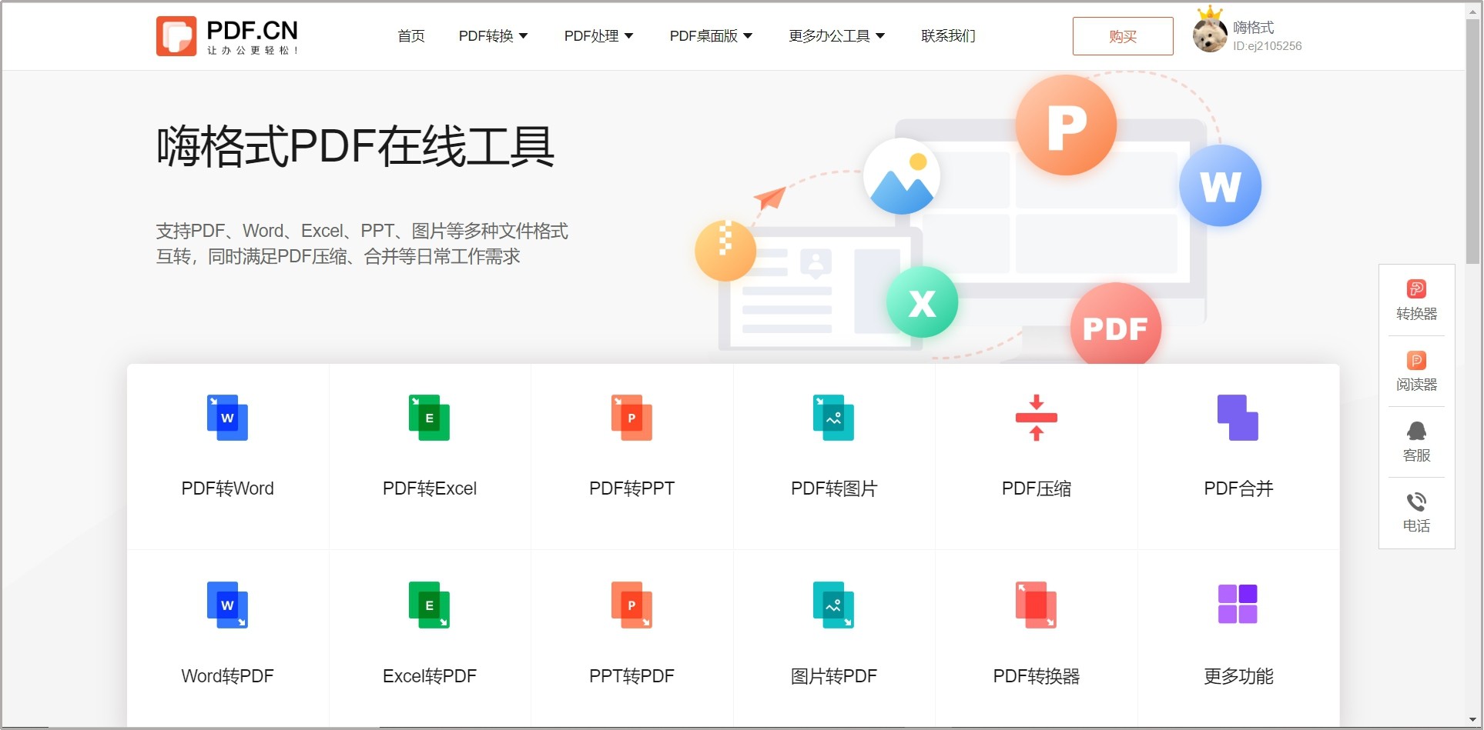1484x730 pixels.
Task: Open the Word转PDF tool icon
Action: [227, 605]
